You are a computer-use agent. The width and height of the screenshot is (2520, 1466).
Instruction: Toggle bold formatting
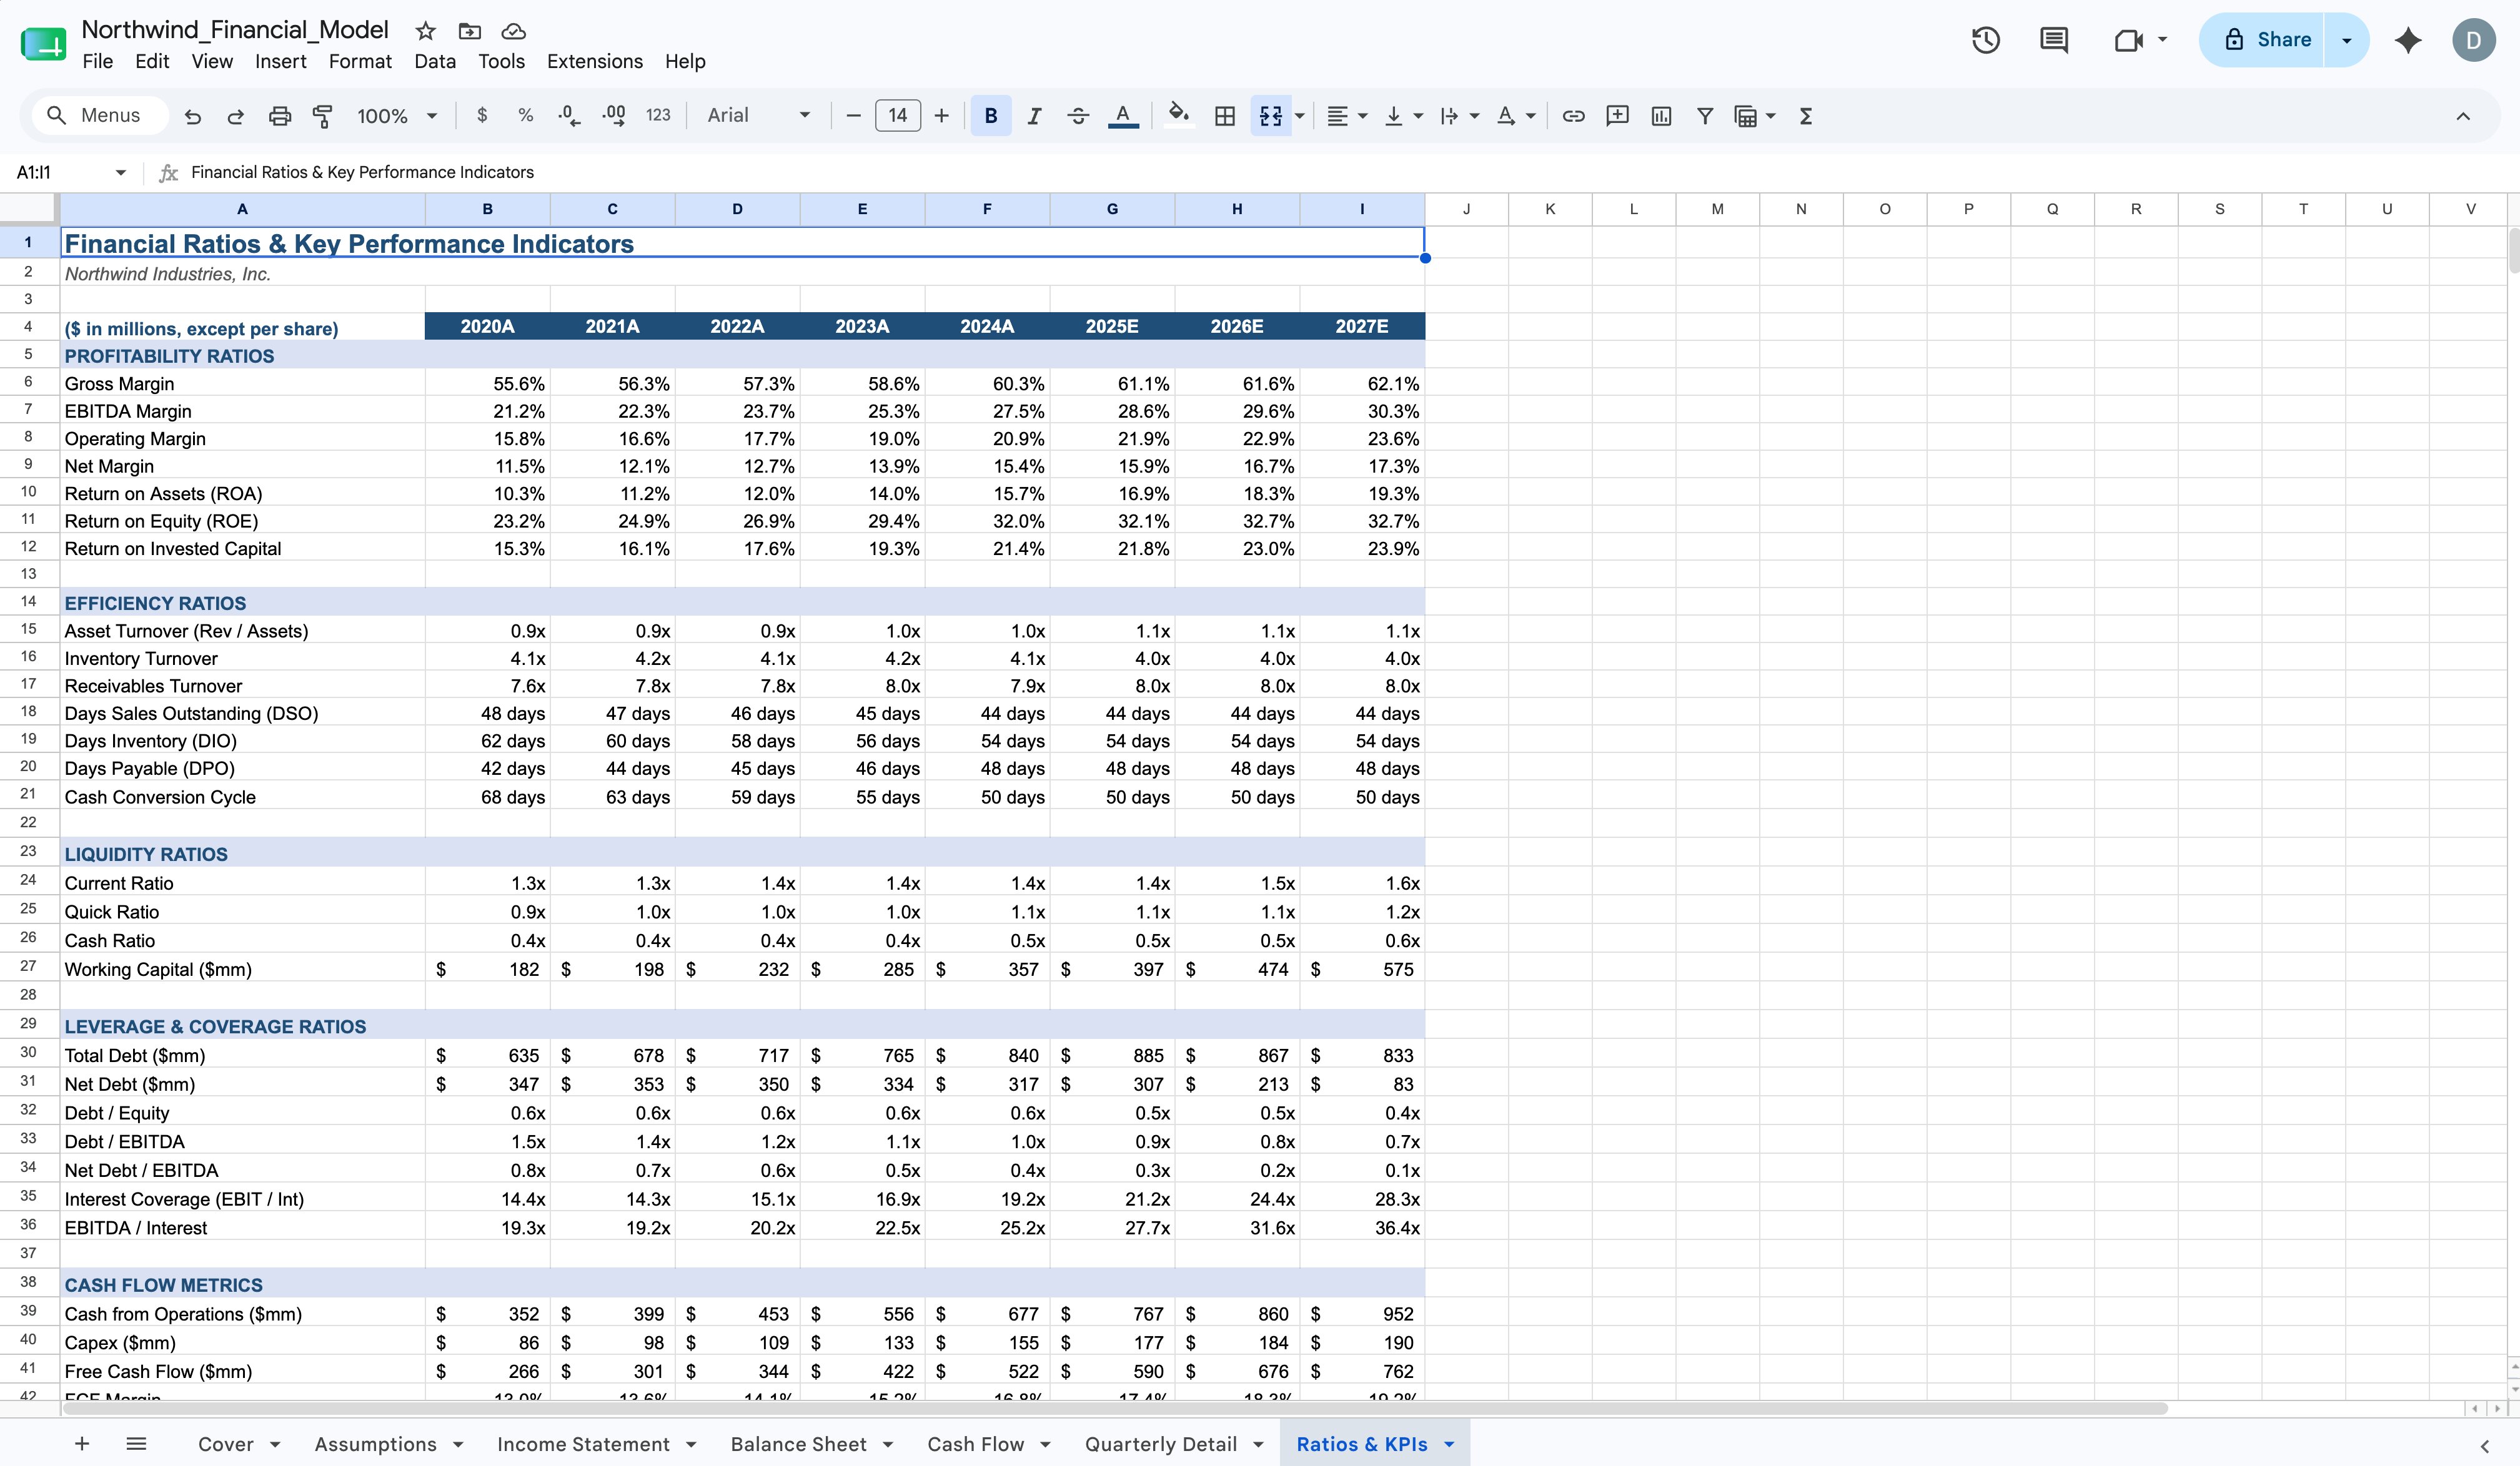click(991, 116)
